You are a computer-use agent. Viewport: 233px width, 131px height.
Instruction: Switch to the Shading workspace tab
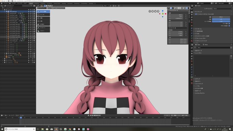(x=64, y=3)
